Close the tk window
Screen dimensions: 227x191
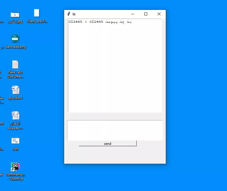coord(159,14)
